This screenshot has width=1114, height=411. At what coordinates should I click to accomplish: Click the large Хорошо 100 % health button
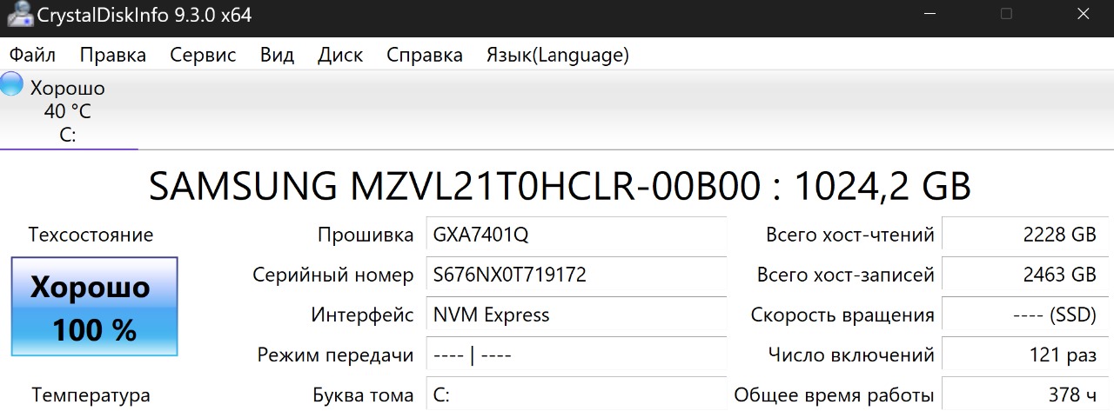pos(94,306)
